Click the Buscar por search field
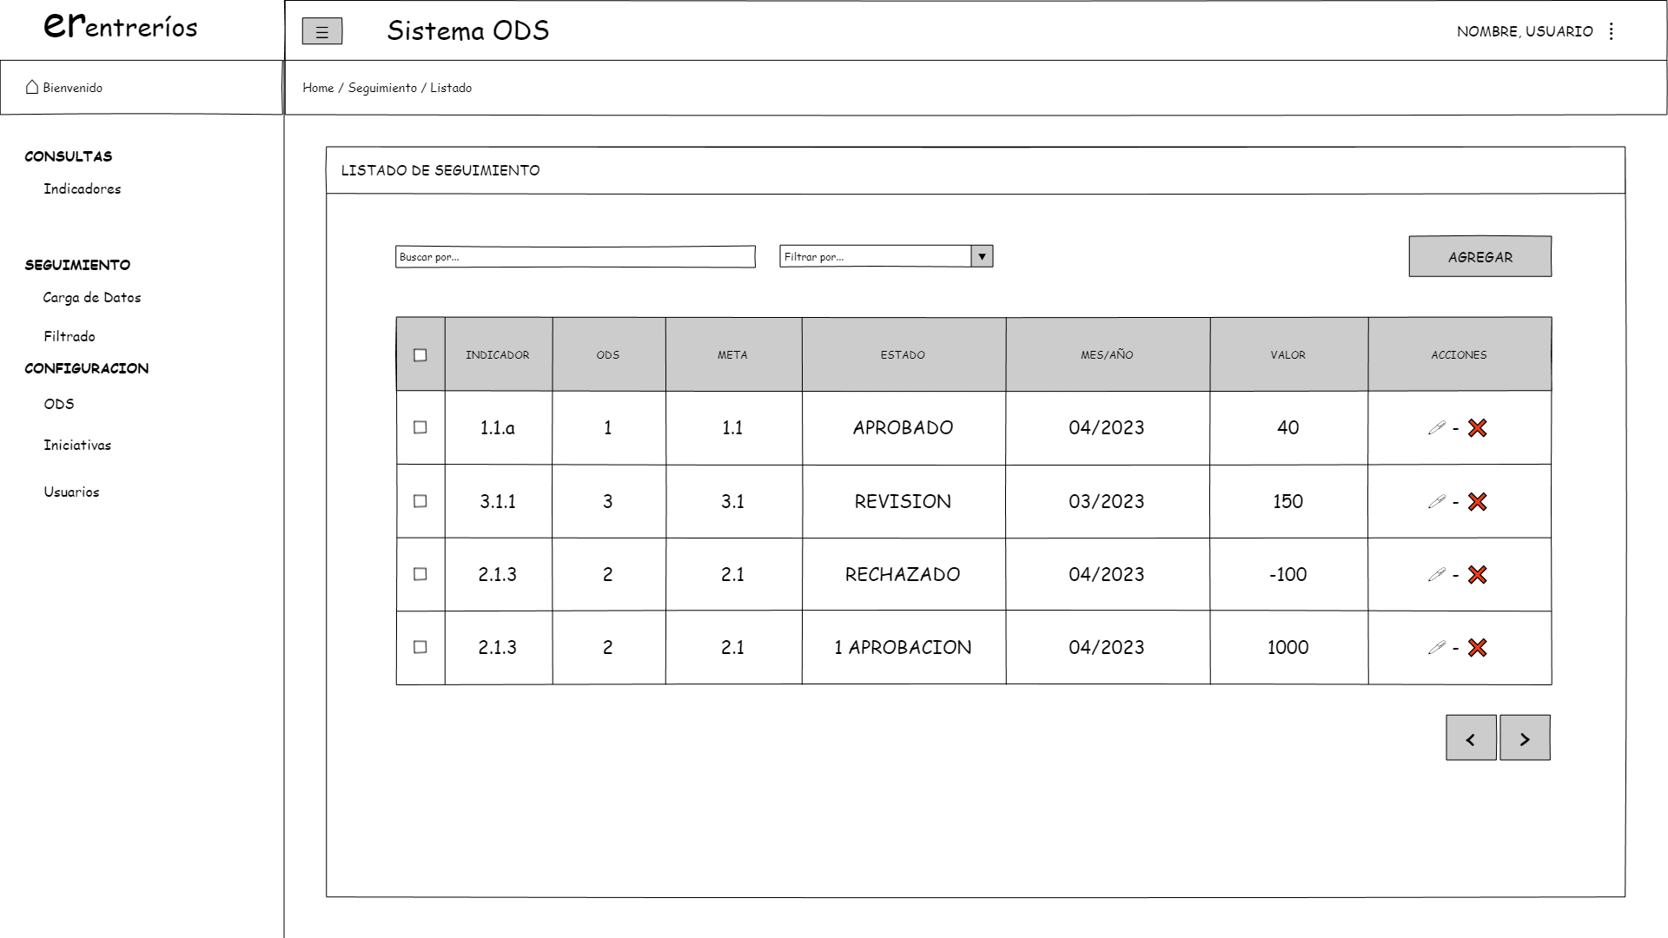 (575, 257)
